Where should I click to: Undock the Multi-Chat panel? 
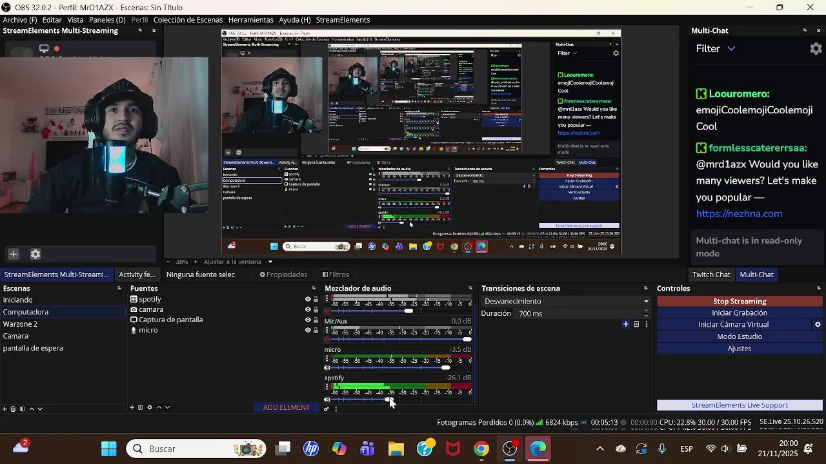pyautogui.click(x=805, y=31)
